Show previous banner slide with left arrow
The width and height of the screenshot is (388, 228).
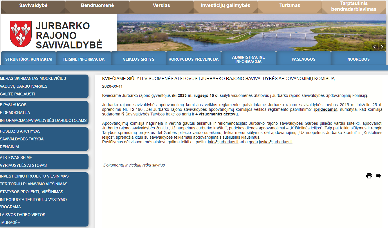(x=375, y=47)
